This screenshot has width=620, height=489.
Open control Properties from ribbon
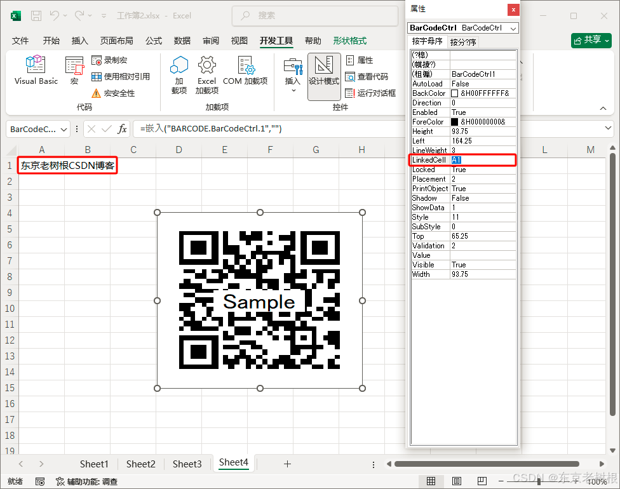tap(360, 60)
